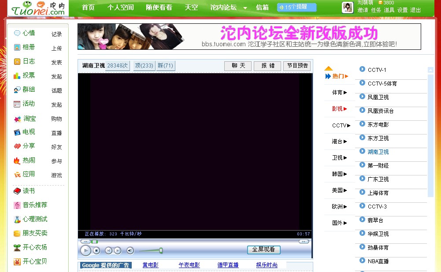Stop playback with the stop button
The width and height of the screenshot is (441, 272).
coord(96,250)
